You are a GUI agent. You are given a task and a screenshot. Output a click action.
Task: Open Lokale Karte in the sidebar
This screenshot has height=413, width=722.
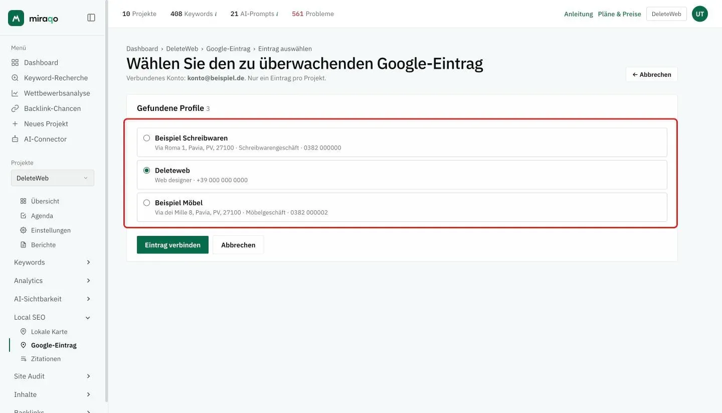(49, 332)
